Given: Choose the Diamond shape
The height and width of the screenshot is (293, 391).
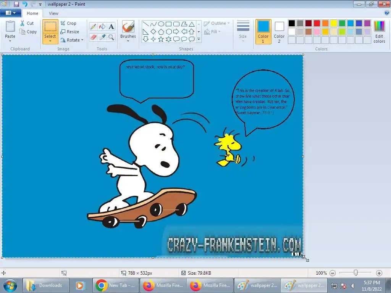Looking at the screenshot, I should [x=153, y=32].
